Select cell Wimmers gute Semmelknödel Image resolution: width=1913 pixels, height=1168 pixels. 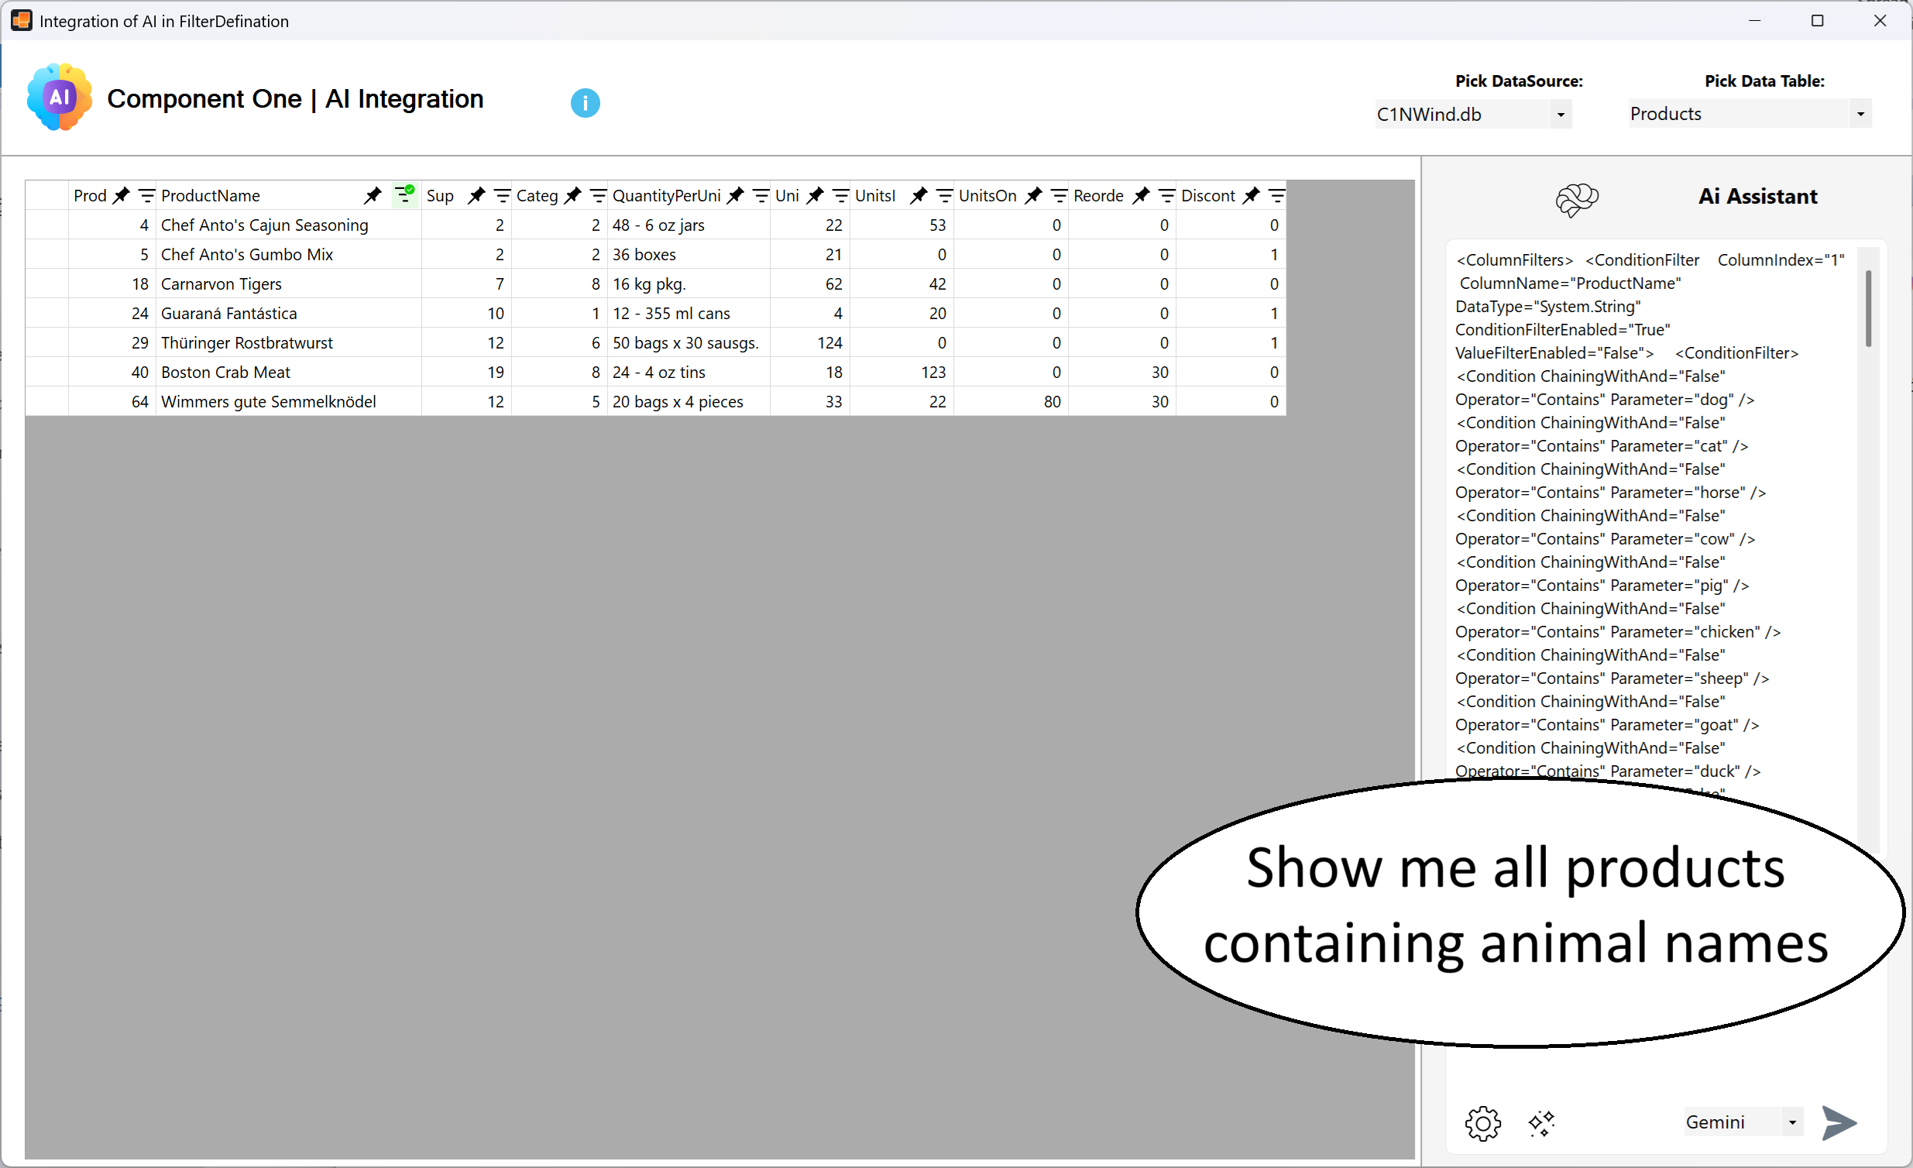point(288,402)
